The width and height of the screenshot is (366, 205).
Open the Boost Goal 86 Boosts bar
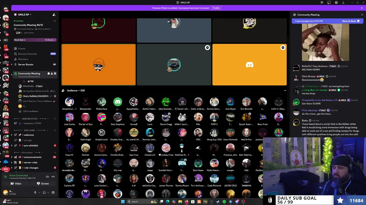coord(35,40)
